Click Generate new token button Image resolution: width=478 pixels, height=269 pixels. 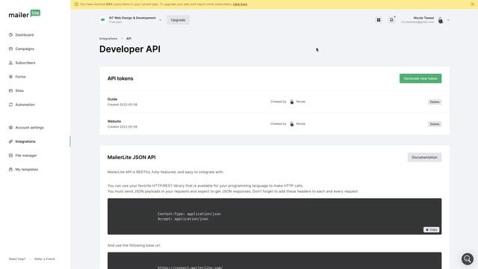coord(420,78)
